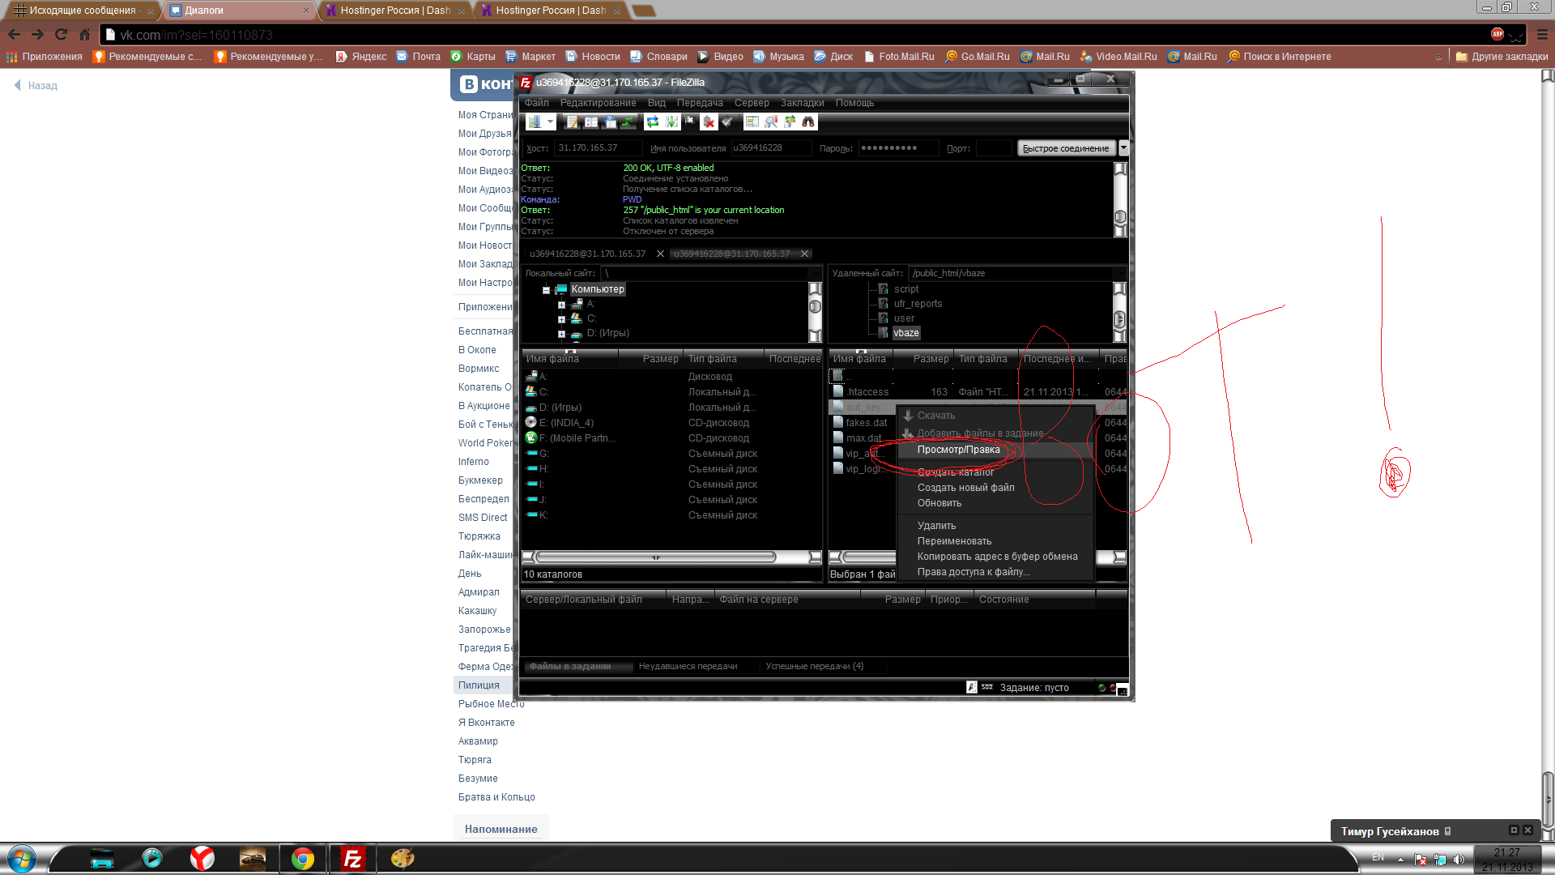Viewport: 1555px width, 875px height.
Task: Toggle the transfer queue display icon
Action: coord(629,122)
